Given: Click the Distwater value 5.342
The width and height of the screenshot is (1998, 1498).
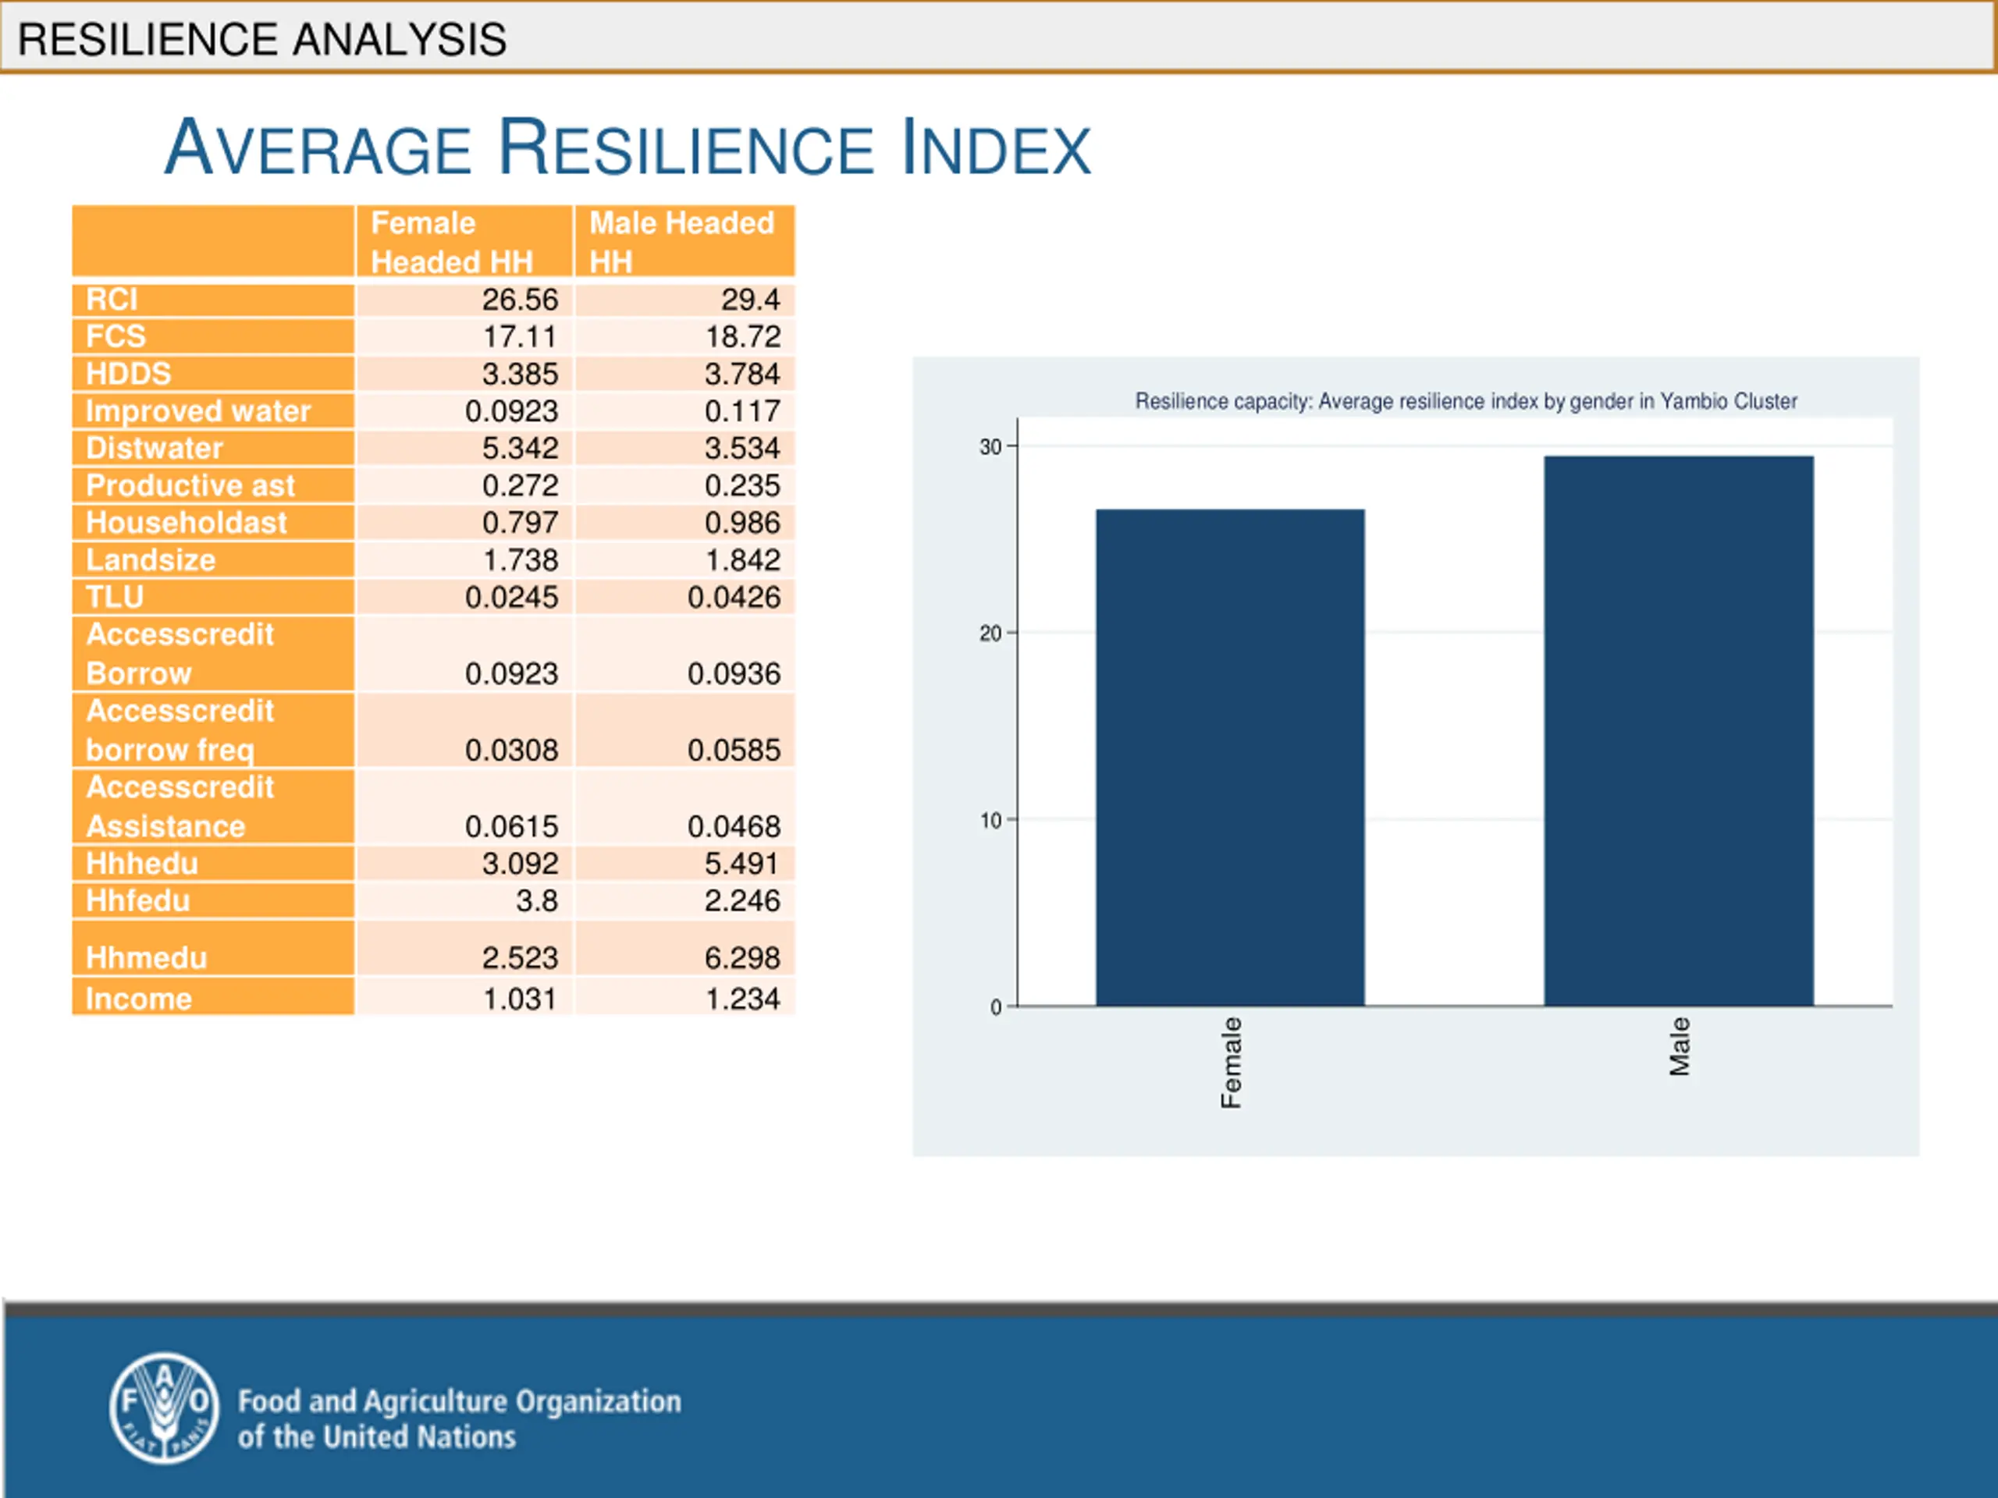Looking at the screenshot, I should click(519, 448).
